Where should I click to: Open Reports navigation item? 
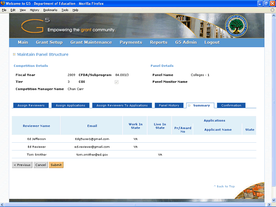159,42
